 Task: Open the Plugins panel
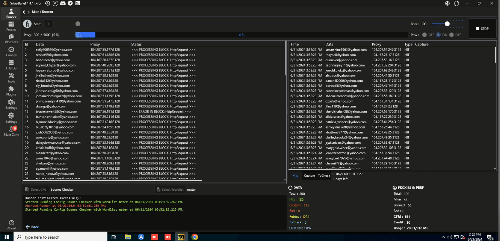coord(11,92)
